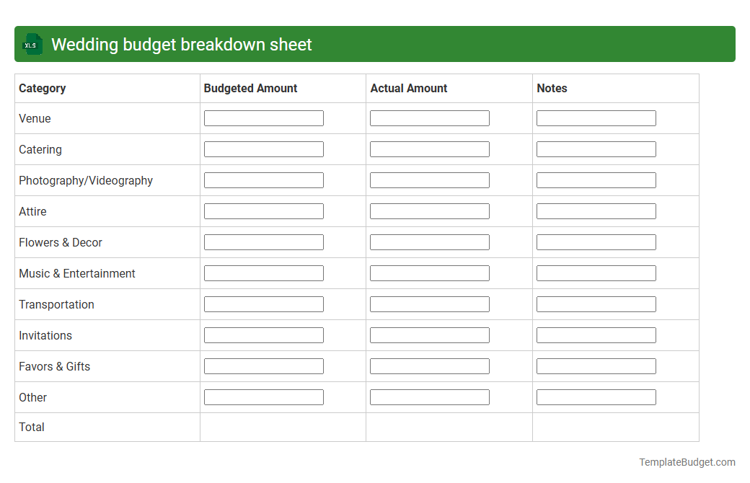The width and height of the screenshot is (750, 483).
Task: Click the Budgeted Amount field for Flowers & Decor
Action: click(263, 241)
